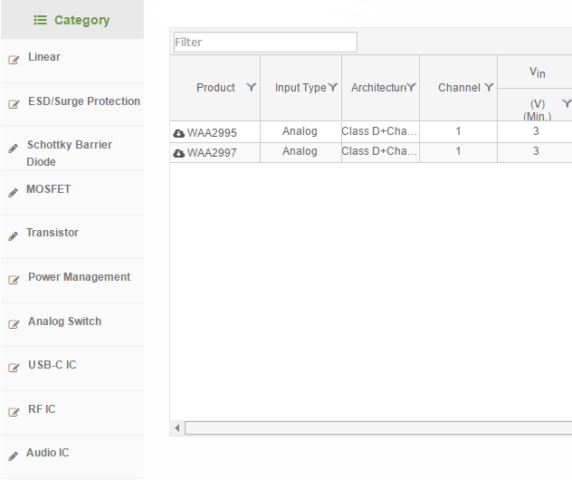This screenshot has width=572, height=480.
Task: Open the Channel column filter funnel
Action: [489, 87]
